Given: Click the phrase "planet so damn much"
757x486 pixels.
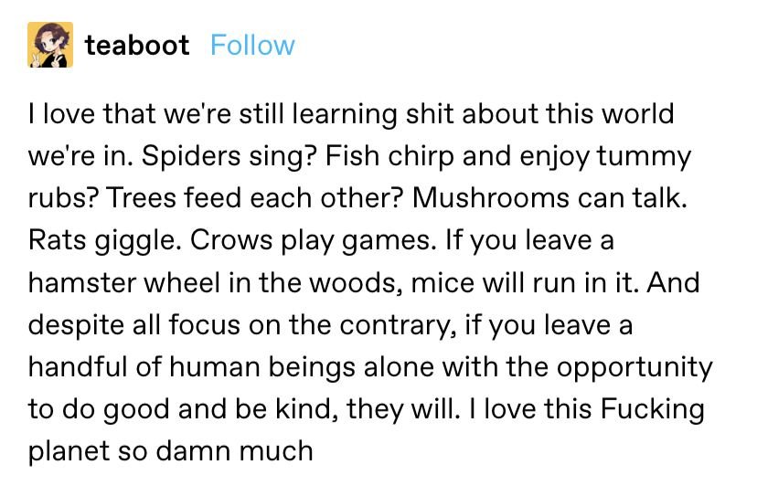Looking at the screenshot, I should click(171, 451).
